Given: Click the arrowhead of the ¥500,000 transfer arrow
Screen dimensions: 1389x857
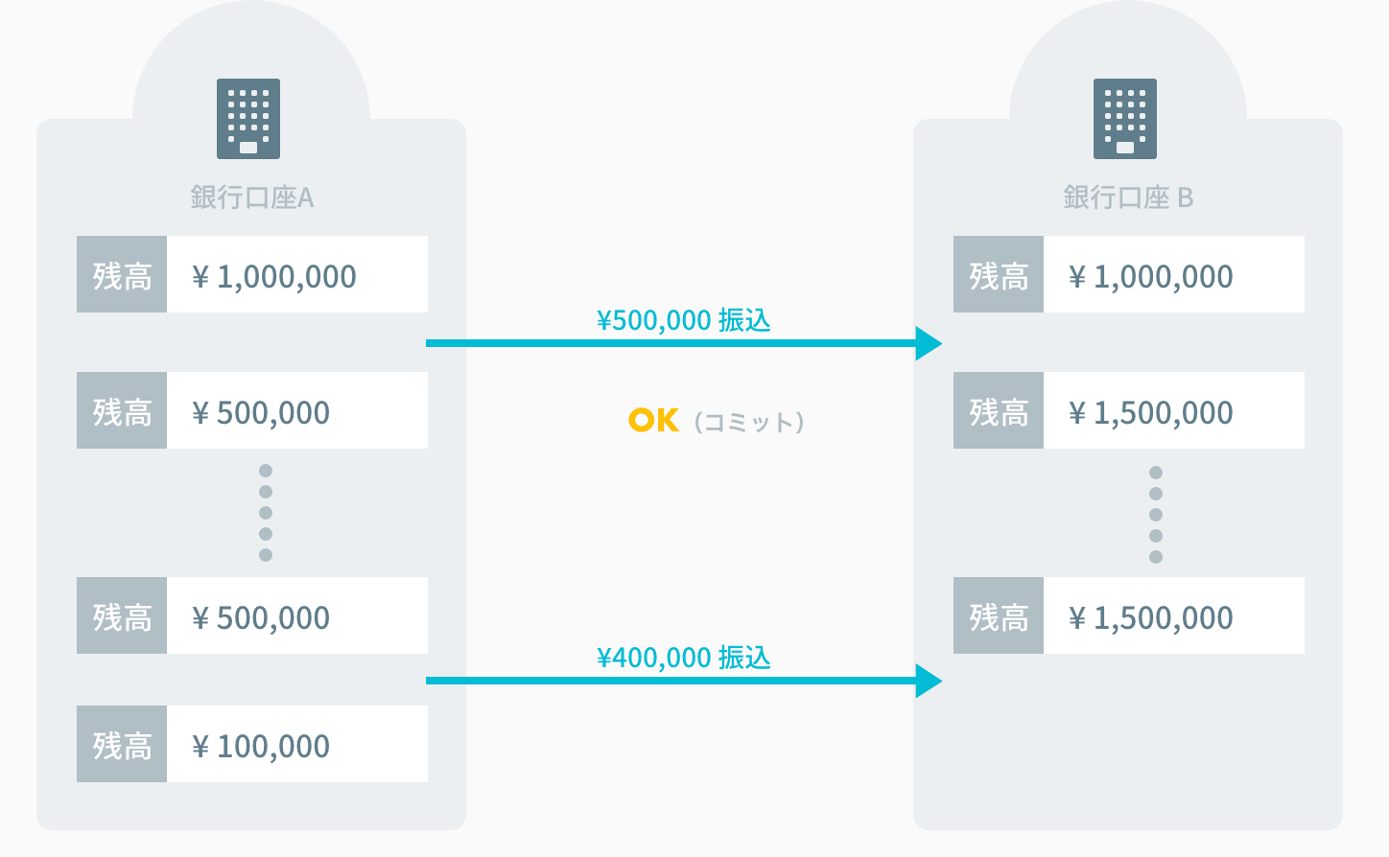Looking at the screenshot, I should tap(928, 343).
